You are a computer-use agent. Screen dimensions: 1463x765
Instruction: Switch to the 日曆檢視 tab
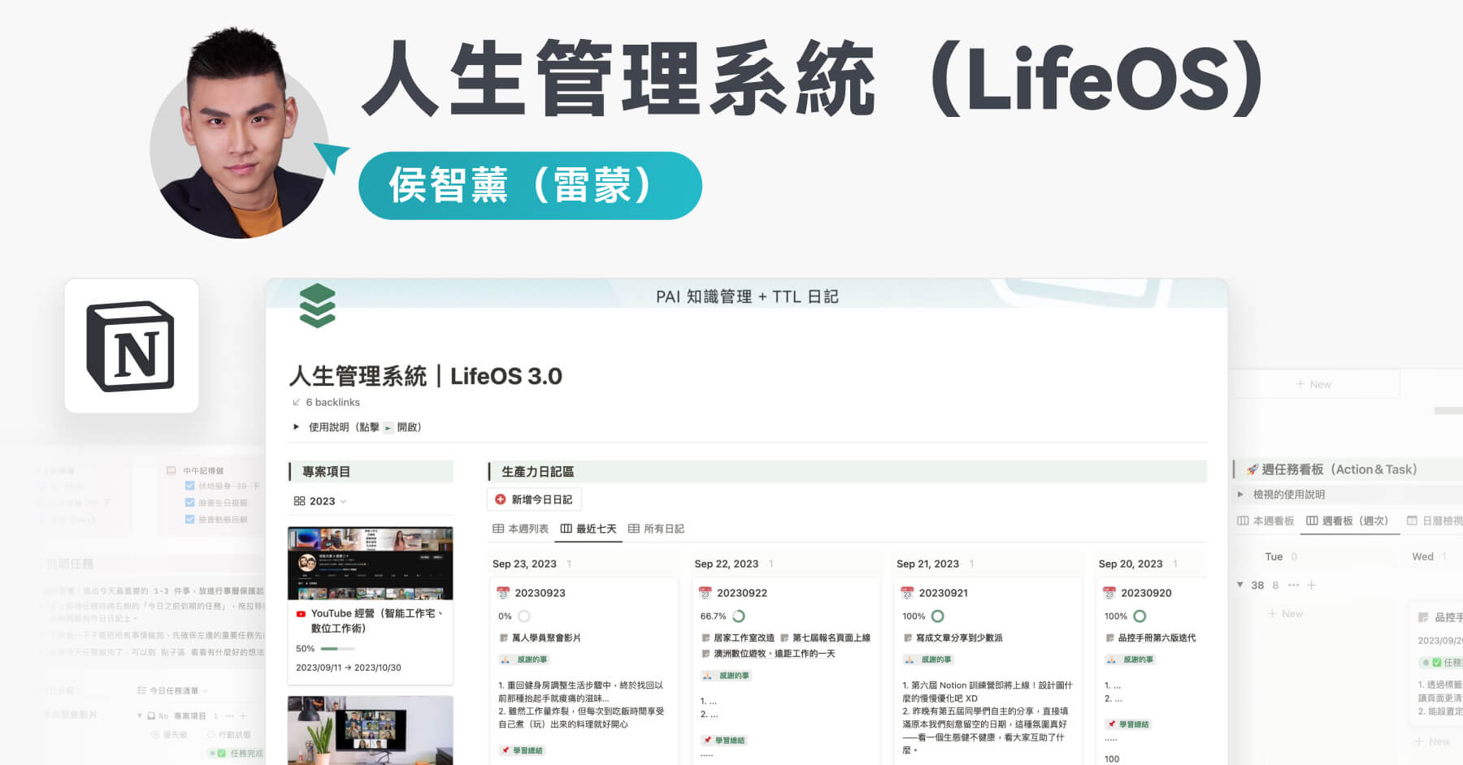click(1435, 521)
